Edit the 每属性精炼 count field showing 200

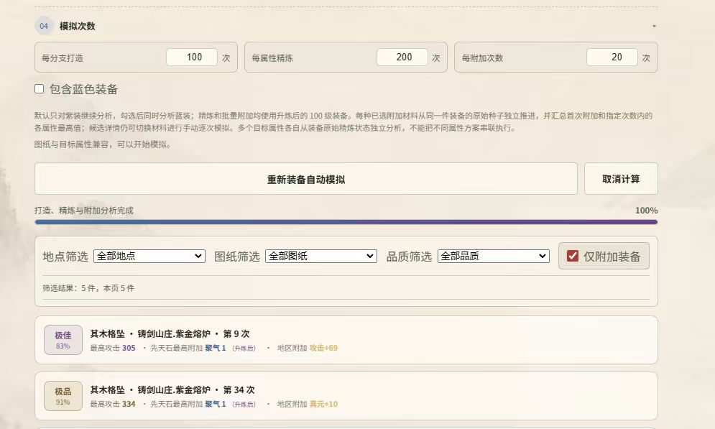[402, 57]
